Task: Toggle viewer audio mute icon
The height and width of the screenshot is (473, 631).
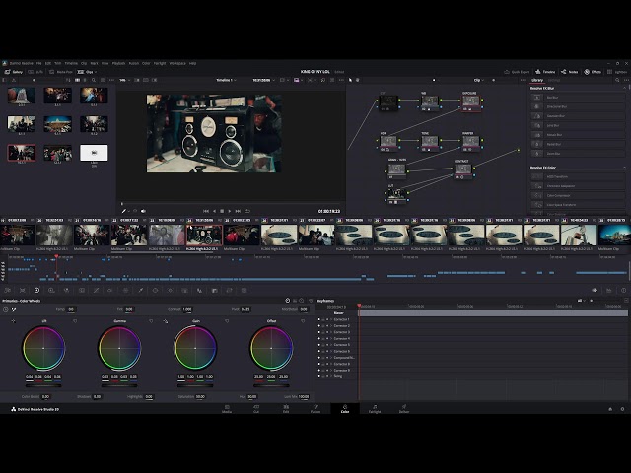Action: pyautogui.click(x=143, y=211)
